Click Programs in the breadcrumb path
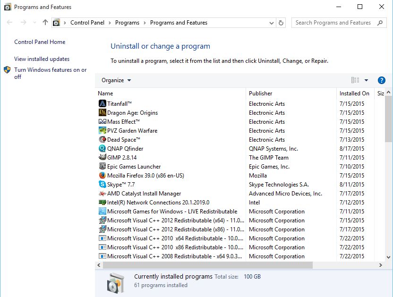This screenshot has height=297, width=393. pyautogui.click(x=128, y=22)
